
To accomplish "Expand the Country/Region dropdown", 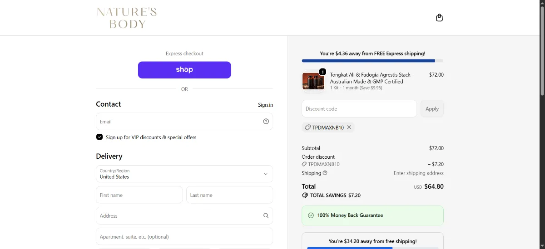I will (184, 174).
